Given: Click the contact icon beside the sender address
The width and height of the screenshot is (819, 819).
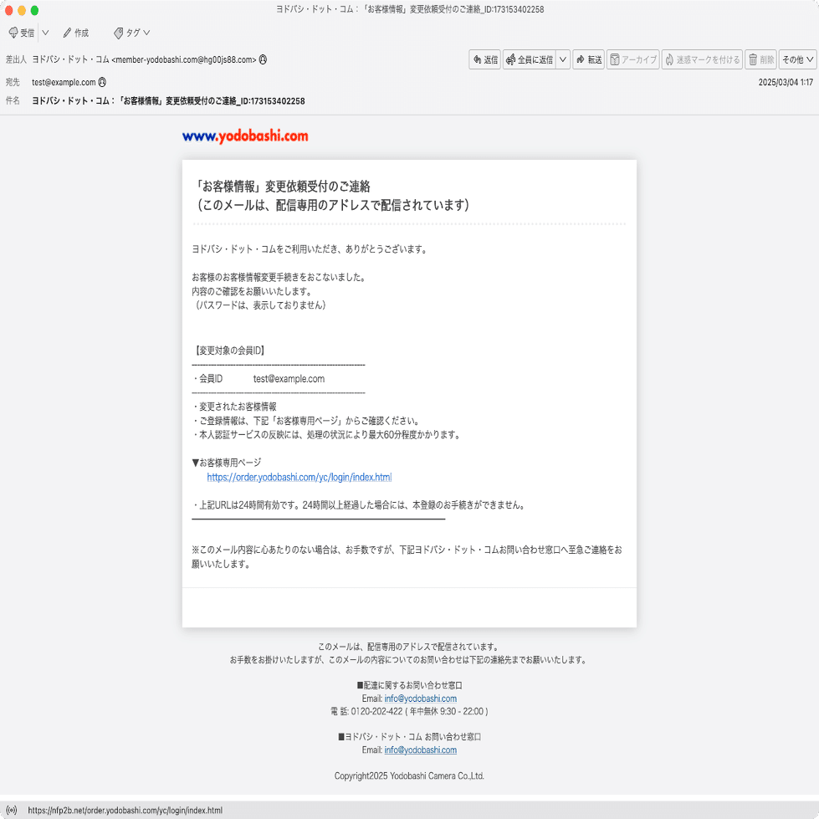Looking at the screenshot, I should [264, 59].
